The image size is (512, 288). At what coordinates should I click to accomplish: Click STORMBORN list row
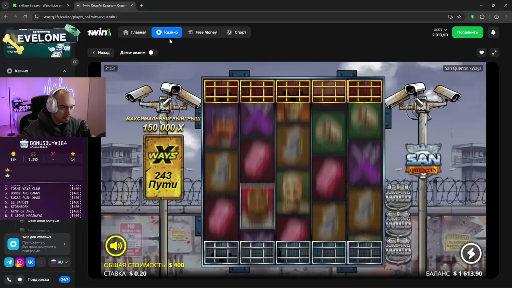click(x=43, y=207)
